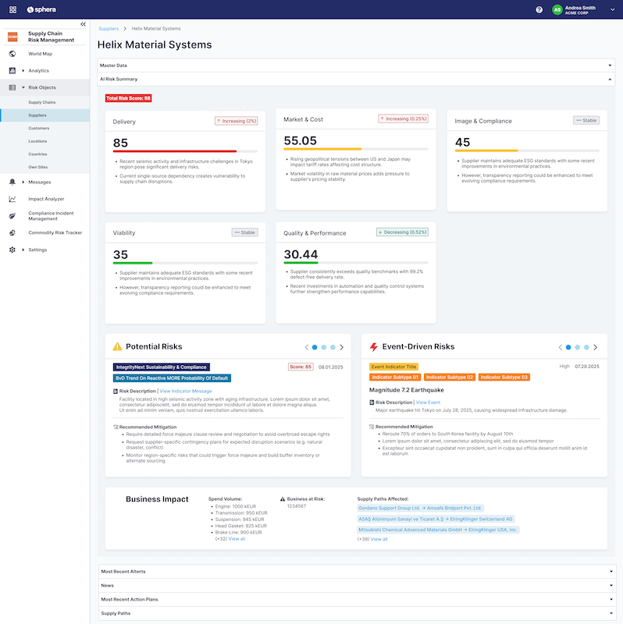This screenshot has width=623, height=624.
Task: Collapse the AI Risk Summary section
Action: [356, 80]
